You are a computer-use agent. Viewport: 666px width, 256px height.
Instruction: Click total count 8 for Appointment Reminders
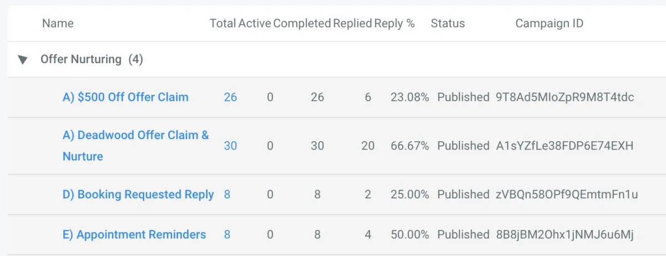(227, 234)
